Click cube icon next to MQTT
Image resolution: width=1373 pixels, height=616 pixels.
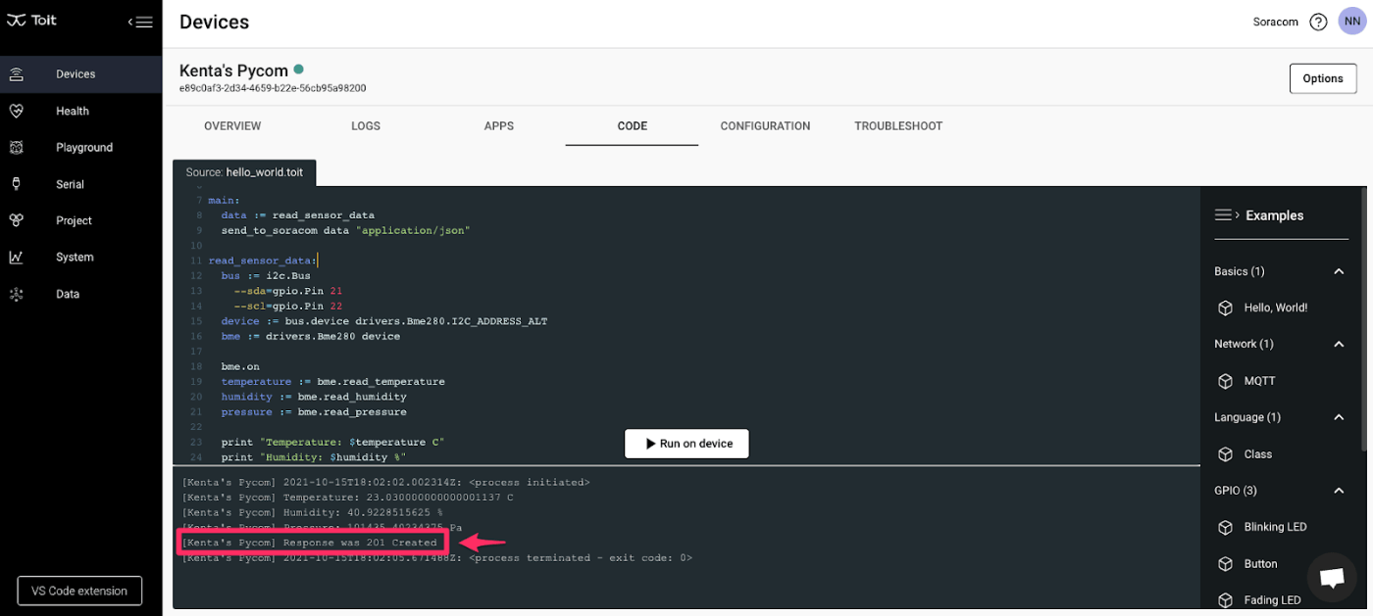(x=1225, y=381)
